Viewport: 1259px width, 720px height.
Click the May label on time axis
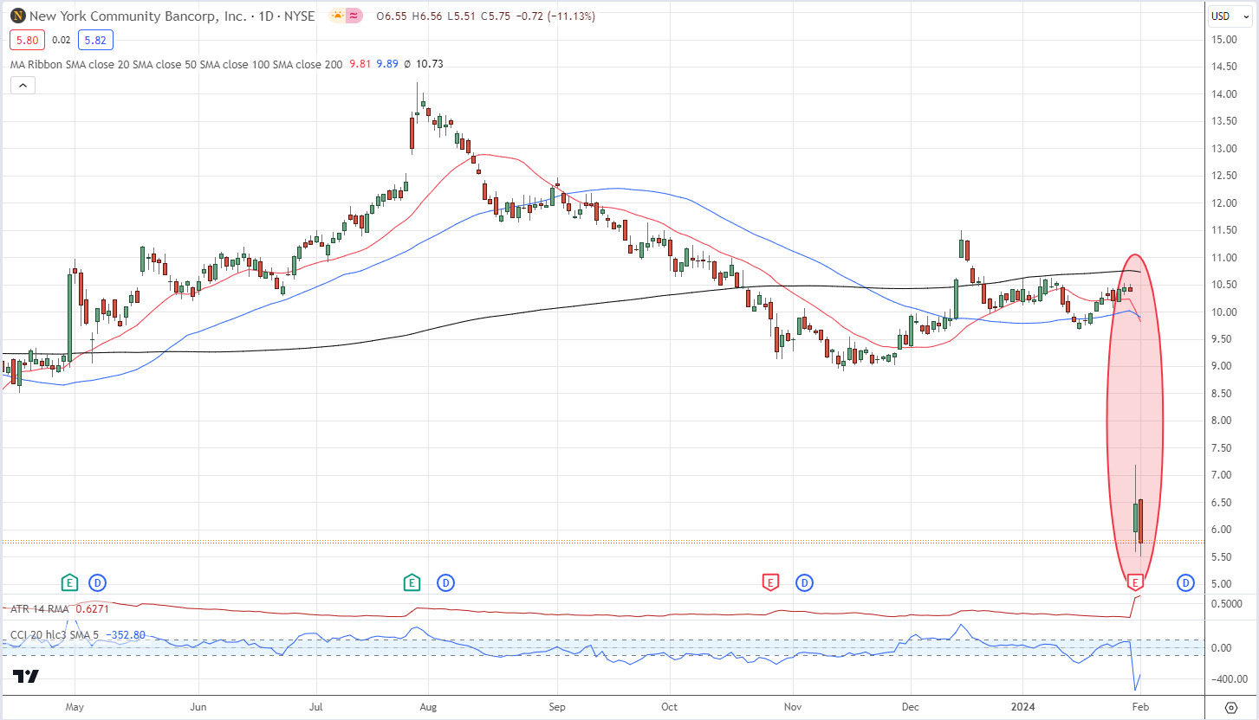[75, 706]
